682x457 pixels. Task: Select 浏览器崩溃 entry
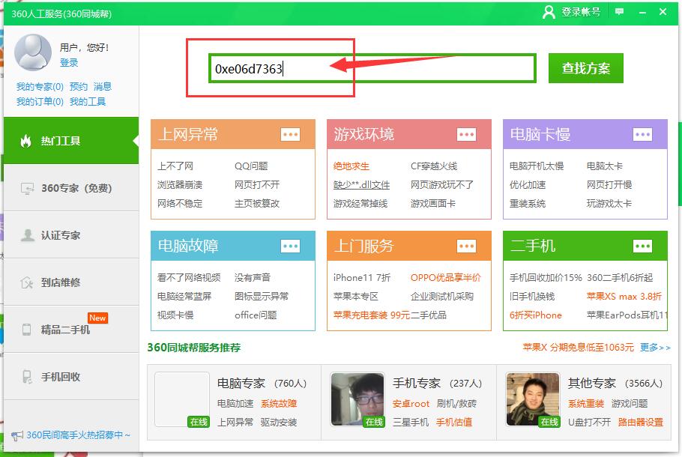(180, 185)
